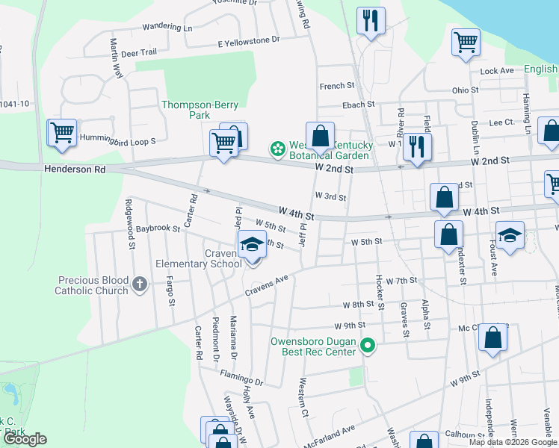The width and height of the screenshot is (559, 448).
Task: Open the Owensboro Dugan Best Rec Center label
Action: pos(313,346)
